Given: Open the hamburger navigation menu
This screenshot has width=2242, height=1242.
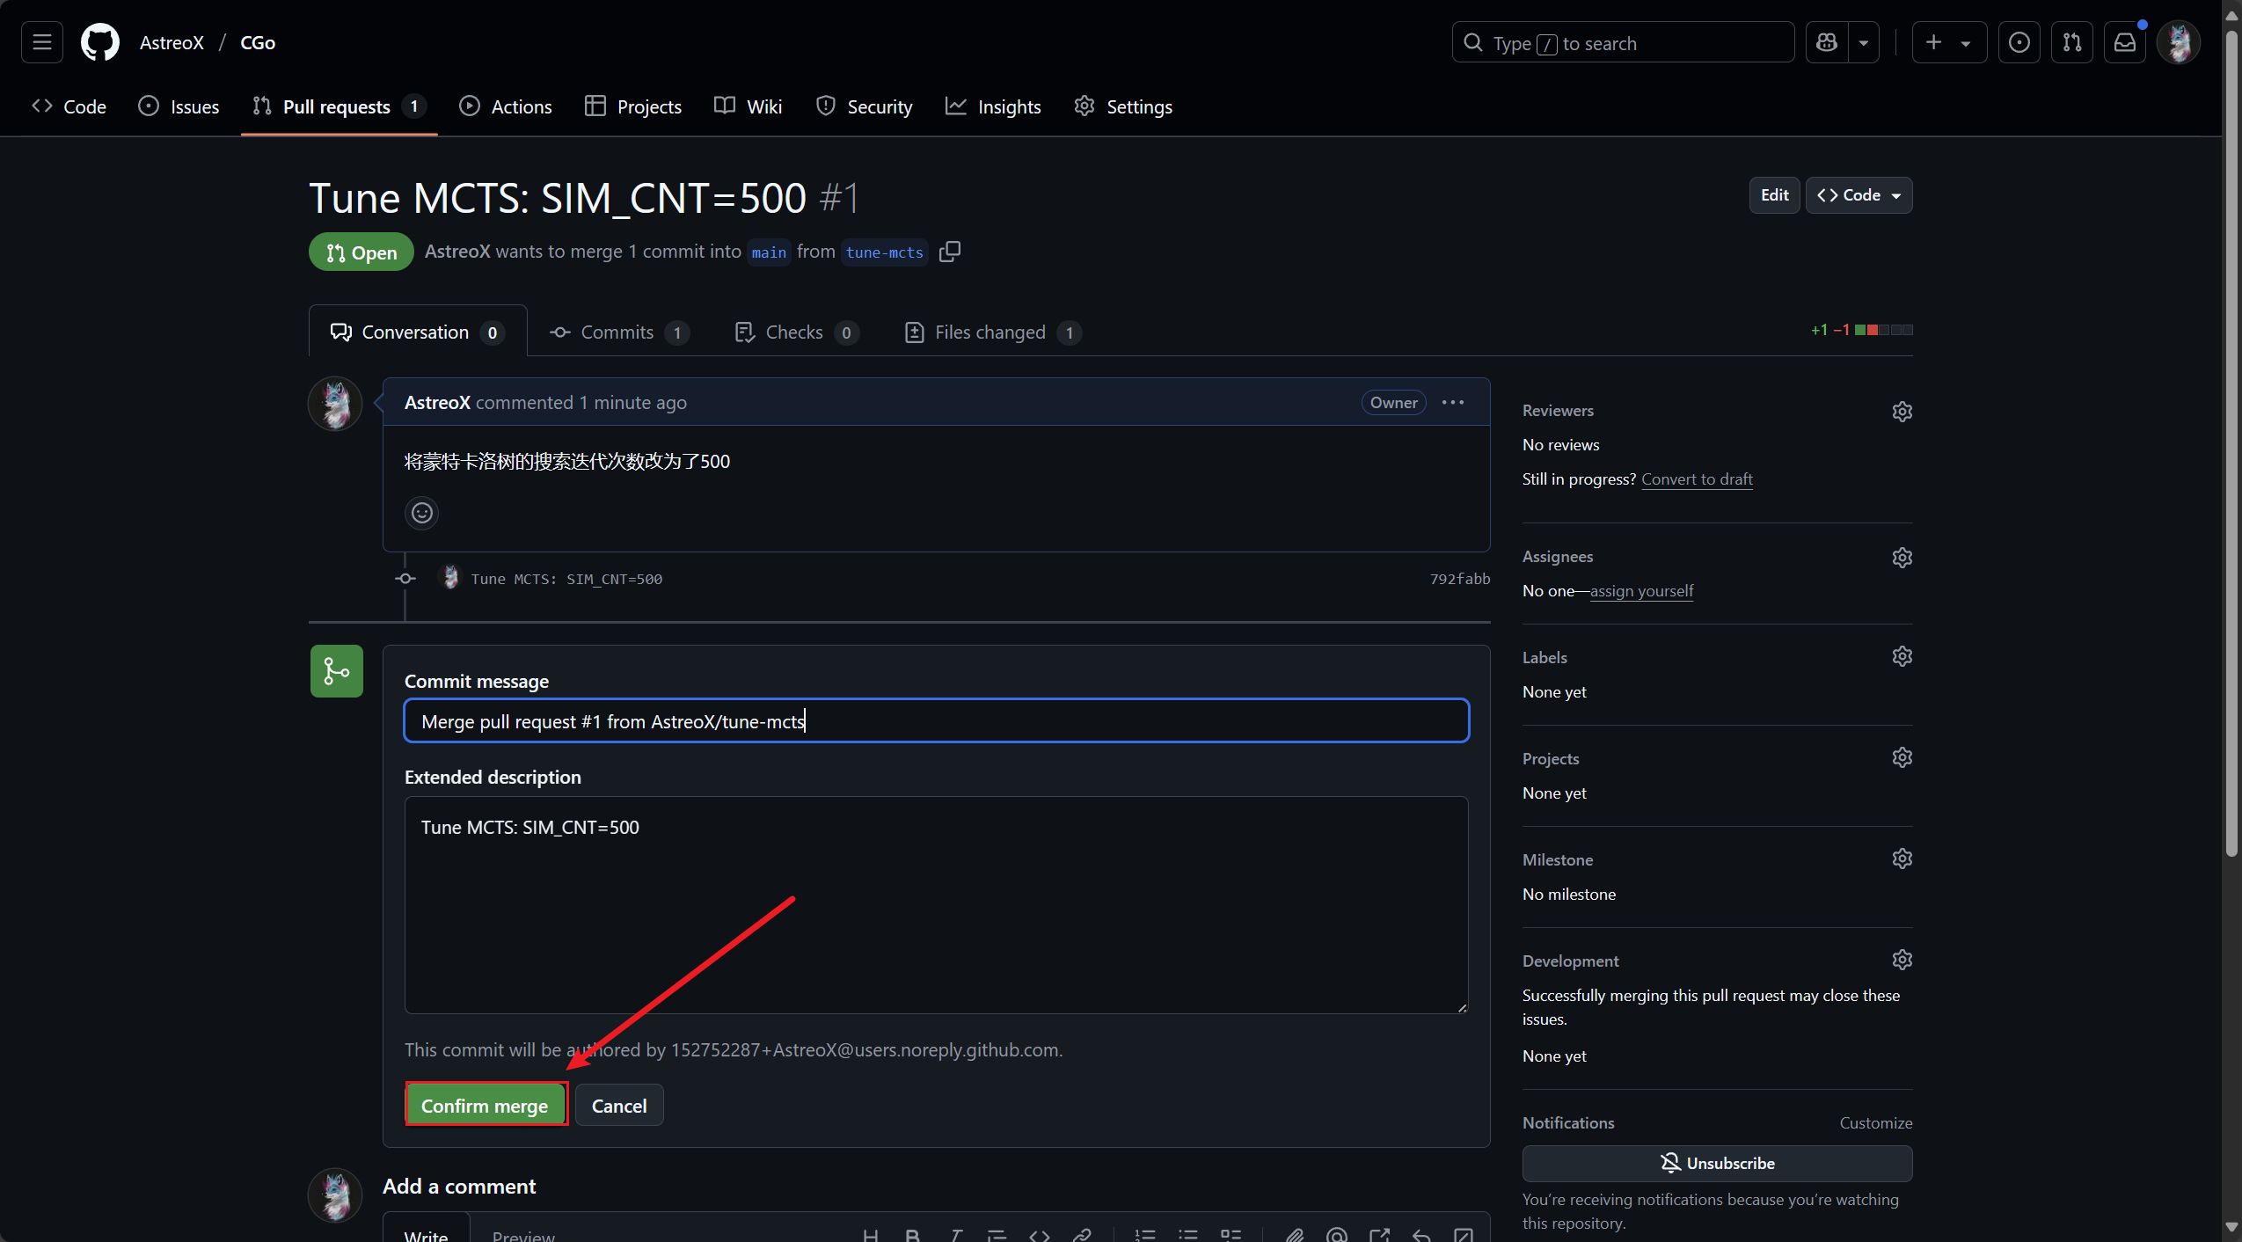Looking at the screenshot, I should point(41,42).
